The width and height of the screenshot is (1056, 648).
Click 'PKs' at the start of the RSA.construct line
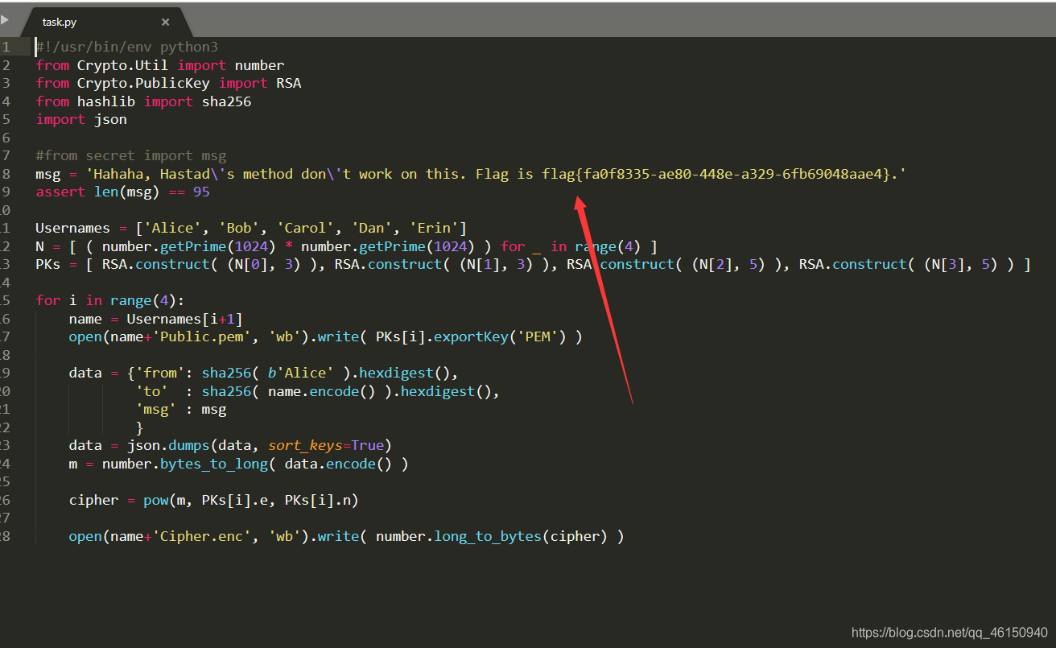[x=47, y=264]
